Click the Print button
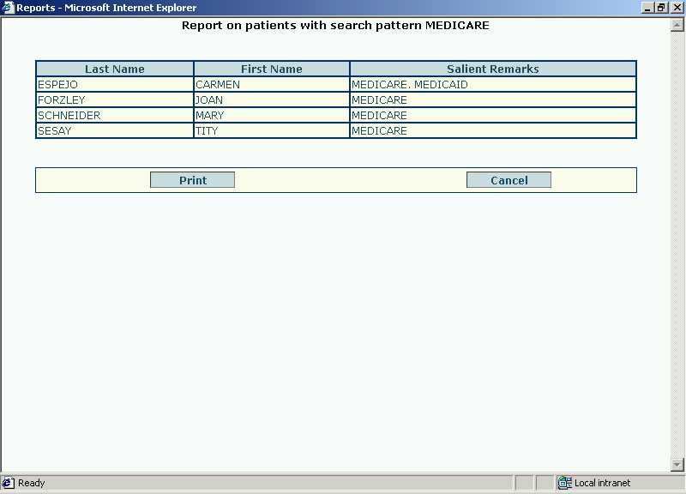The width and height of the screenshot is (686, 494). click(192, 180)
